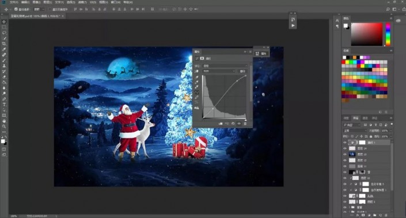The width and height of the screenshot is (406, 218).
Task: Enable the Show Transform Controls checkbox
Action: (x=50, y=9)
